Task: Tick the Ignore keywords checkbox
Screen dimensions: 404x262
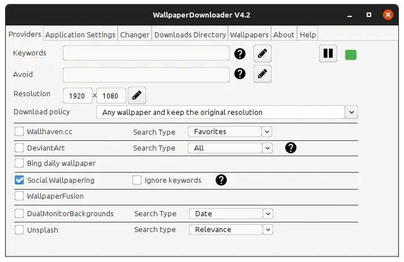Action: tap(137, 180)
